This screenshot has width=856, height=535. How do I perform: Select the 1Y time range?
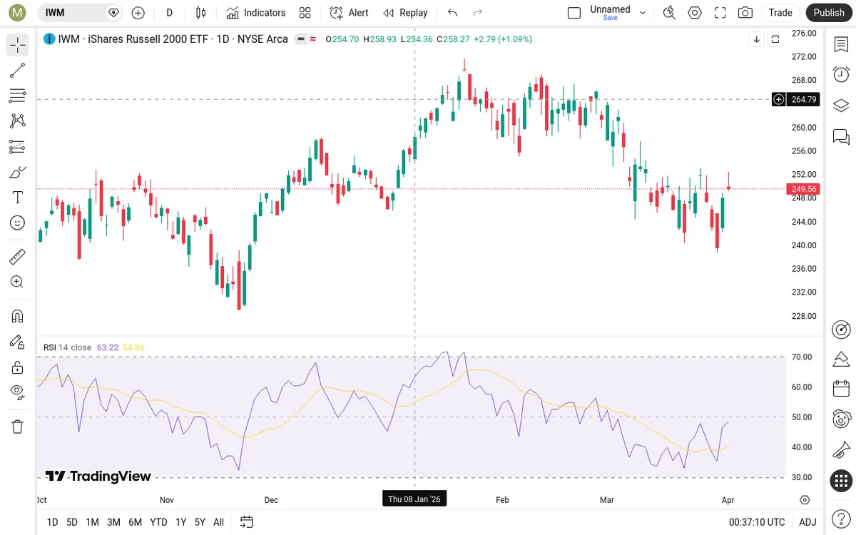click(180, 522)
